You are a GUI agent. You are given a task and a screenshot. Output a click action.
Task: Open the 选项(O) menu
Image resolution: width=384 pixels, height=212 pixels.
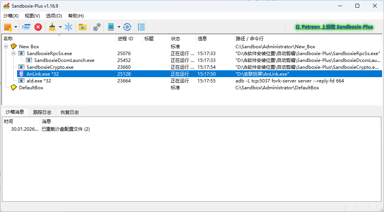tap(54, 16)
